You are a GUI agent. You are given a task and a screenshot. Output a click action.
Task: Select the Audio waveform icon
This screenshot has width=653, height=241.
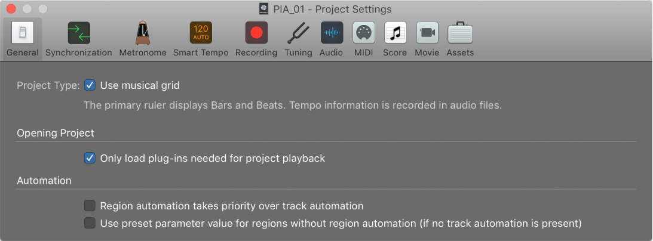(x=332, y=33)
